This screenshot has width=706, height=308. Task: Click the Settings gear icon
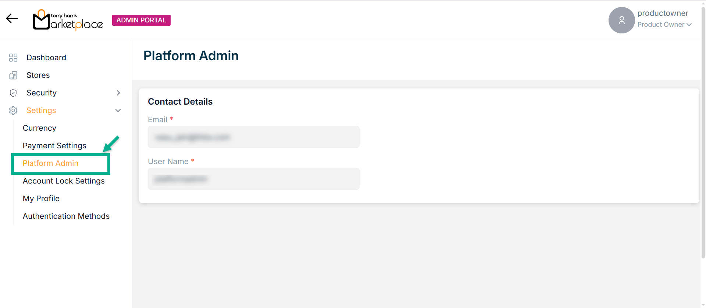[13, 110]
